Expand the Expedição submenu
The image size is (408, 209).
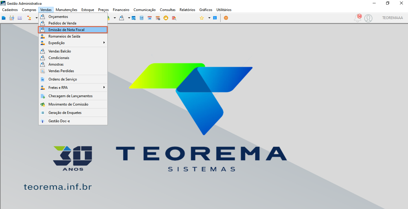73,43
